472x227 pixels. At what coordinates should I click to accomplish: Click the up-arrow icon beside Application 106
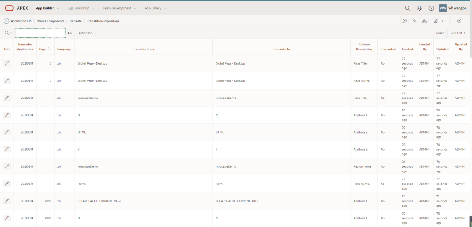point(6,21)
